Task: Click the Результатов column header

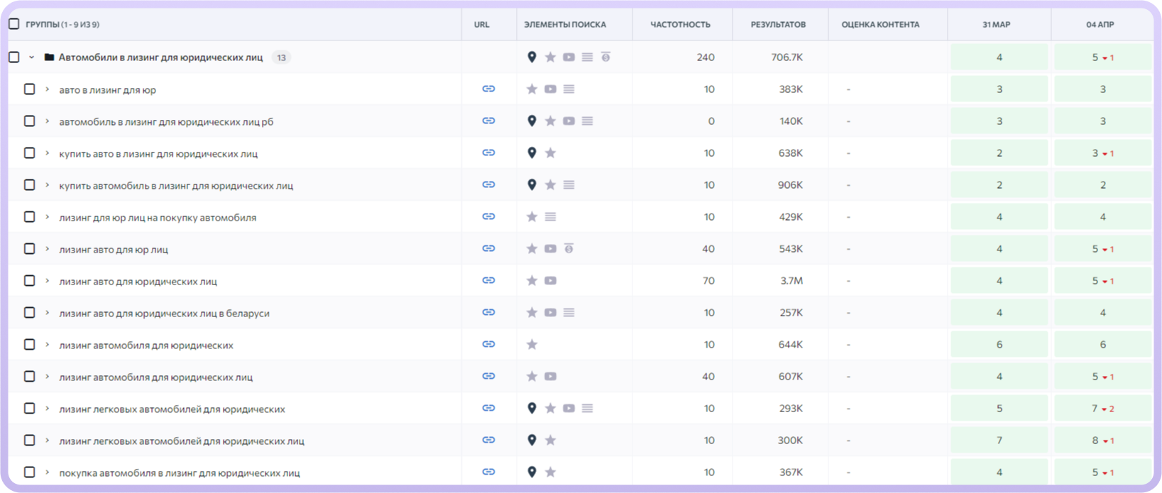Action: click(778, 24)
